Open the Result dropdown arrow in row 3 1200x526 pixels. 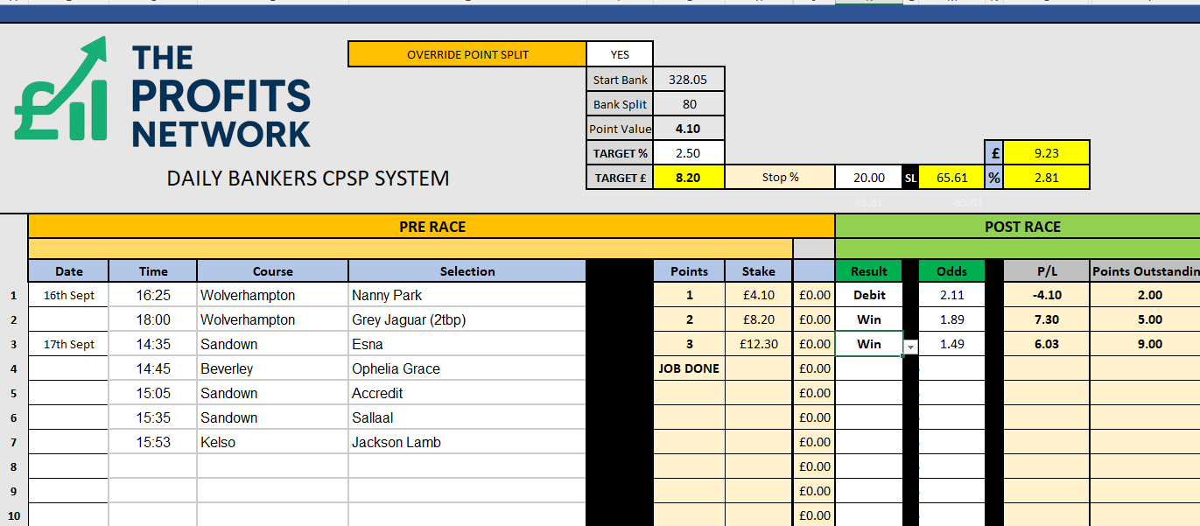(910, 346)
